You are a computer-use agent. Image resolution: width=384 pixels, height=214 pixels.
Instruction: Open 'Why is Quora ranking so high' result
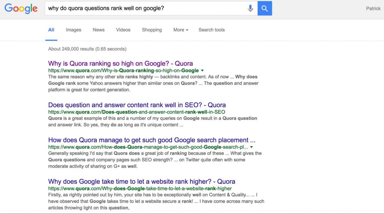pos(120,64)
